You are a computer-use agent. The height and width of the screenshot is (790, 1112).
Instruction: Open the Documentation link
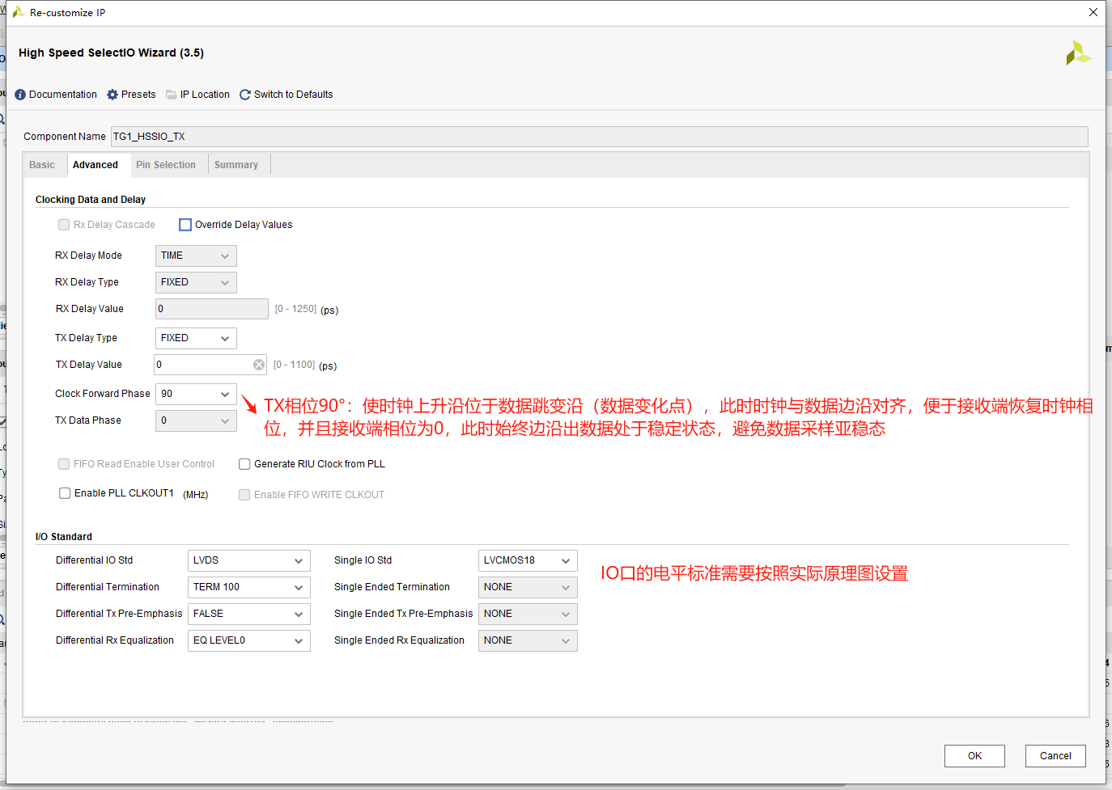[x=63, y=95]
